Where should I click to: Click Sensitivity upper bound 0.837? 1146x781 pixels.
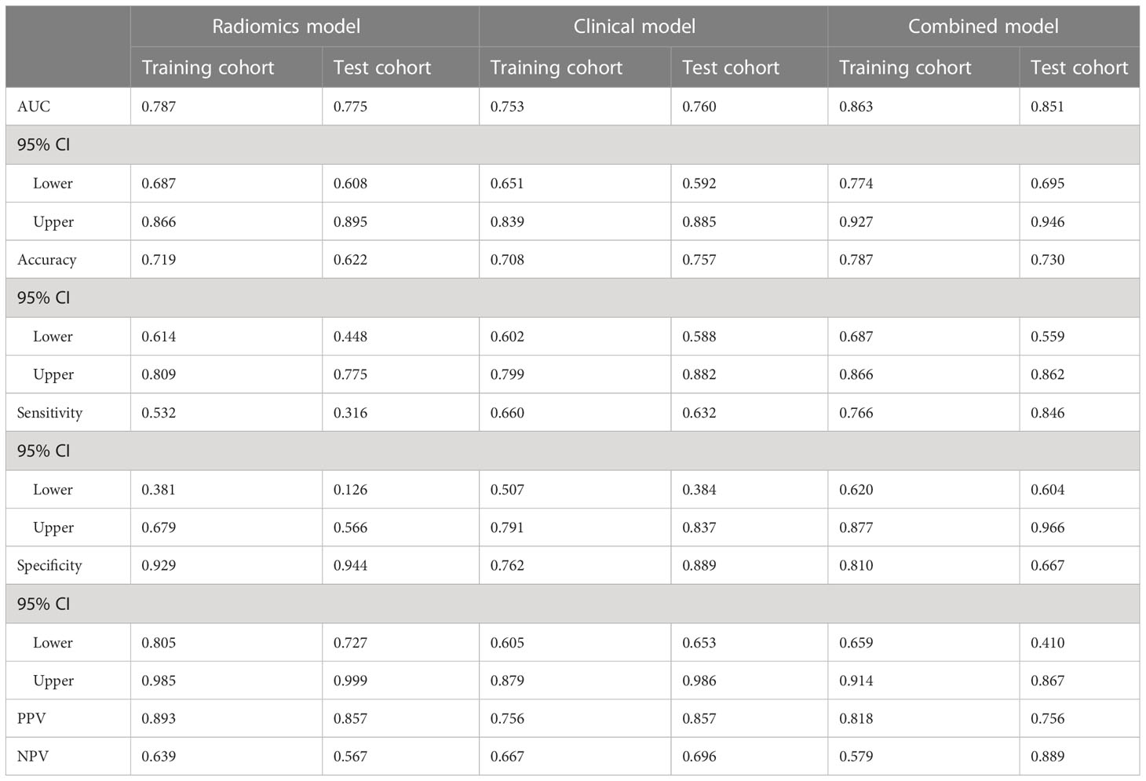click(x=699, y=528)
